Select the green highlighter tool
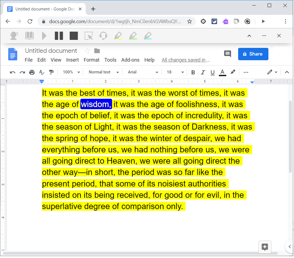 [x=133, y=36]
